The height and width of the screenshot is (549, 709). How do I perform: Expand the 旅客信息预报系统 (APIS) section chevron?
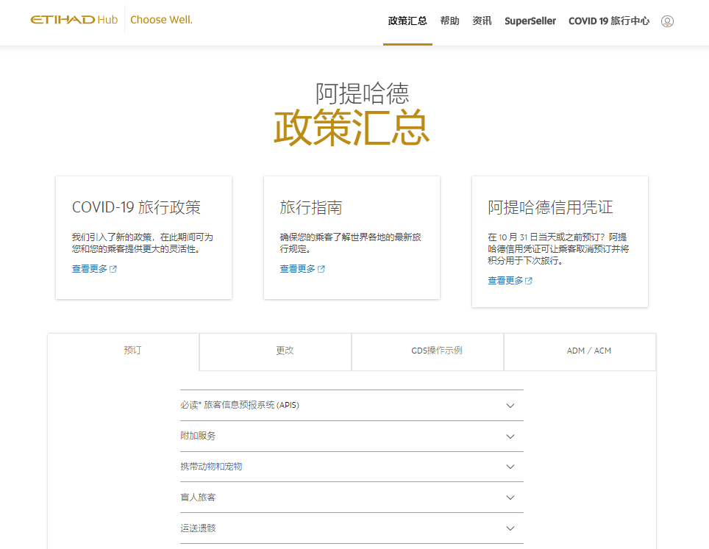click(x=510, y=406)
